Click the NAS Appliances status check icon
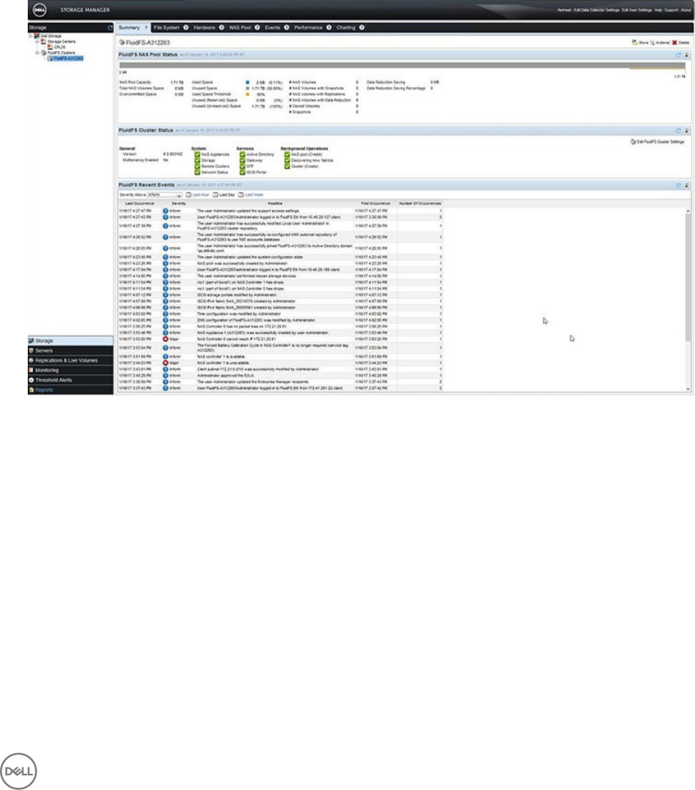This screenshot has width=695, height=790. [197, 154]
